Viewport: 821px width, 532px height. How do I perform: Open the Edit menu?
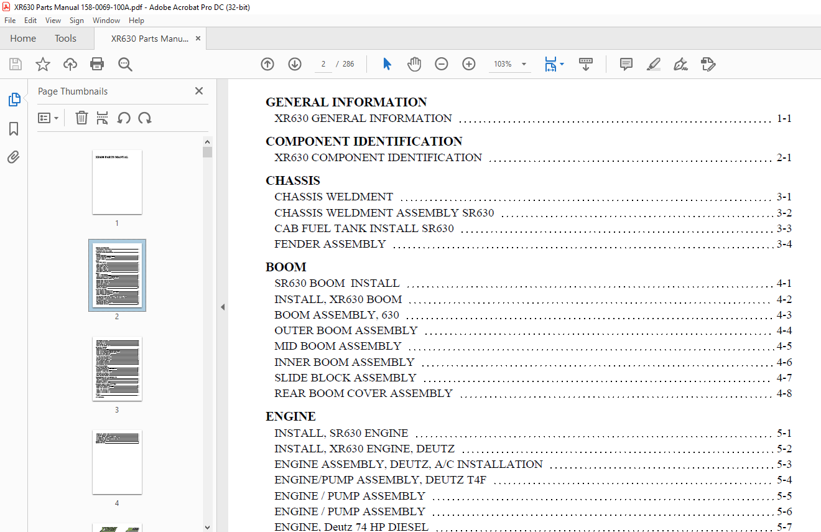[x=30, y=21]
